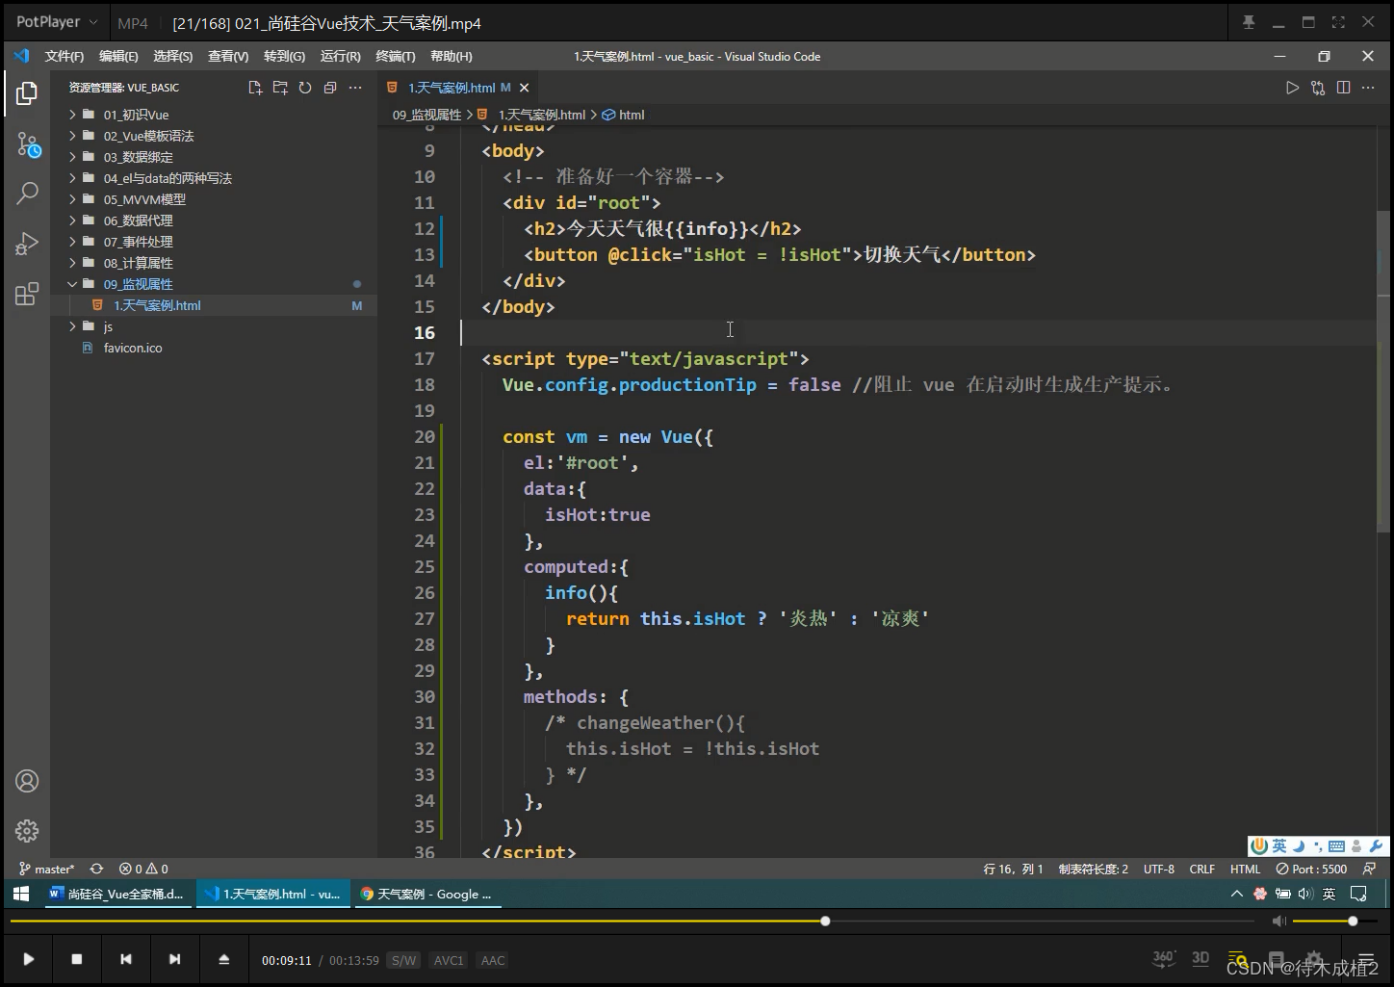The image size is (1394, 987).
Task: Open the Explorer view in the activity bar
Action: click(x=27, y=93)
